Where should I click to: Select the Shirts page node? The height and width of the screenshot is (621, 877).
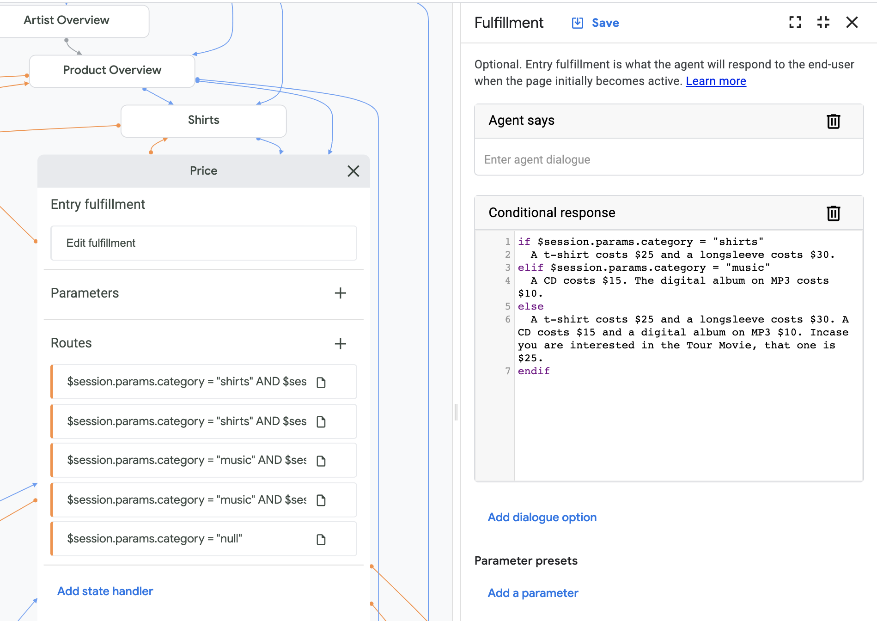[x=203, y=120]
